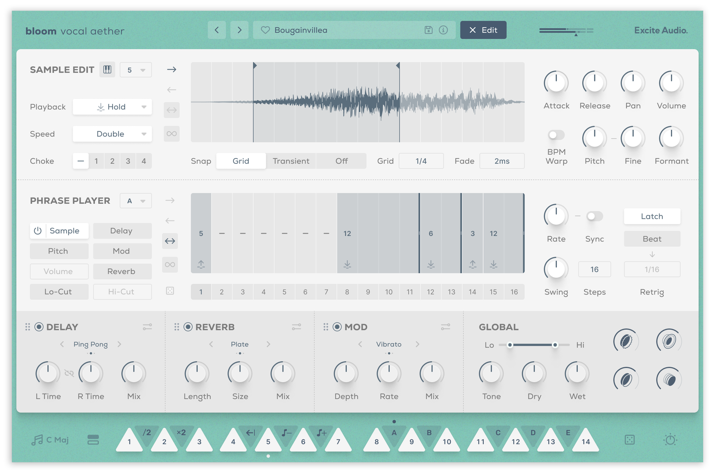Favorite the Bougainvillea preset with heart icon

click(265, 30)
